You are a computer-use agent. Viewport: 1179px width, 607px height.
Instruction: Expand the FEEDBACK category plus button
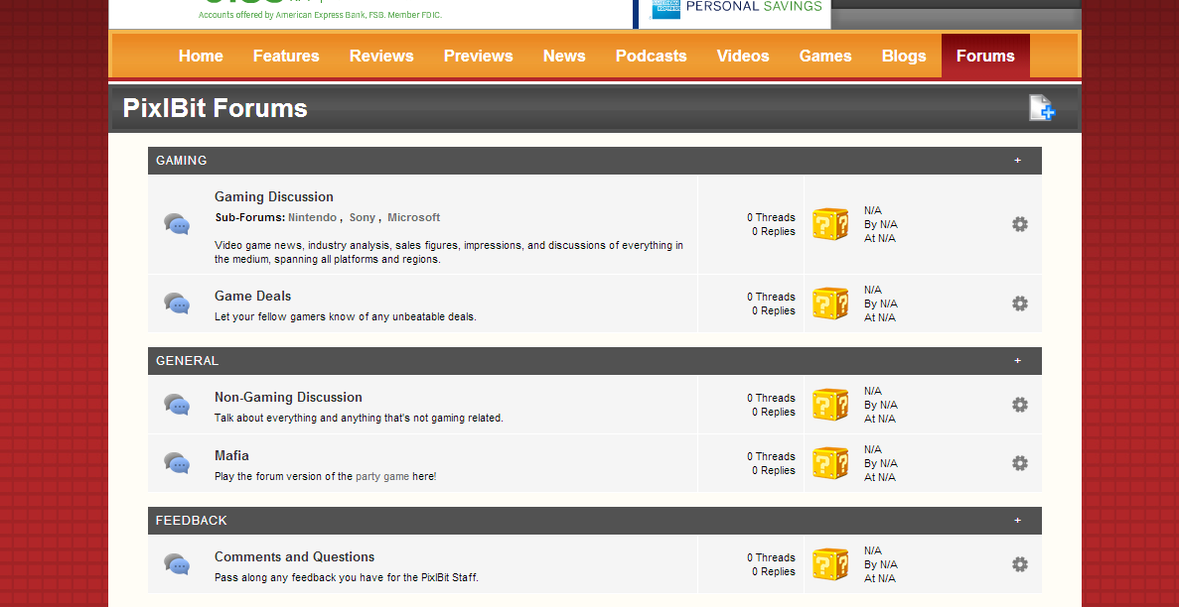tap(1017, 520)
